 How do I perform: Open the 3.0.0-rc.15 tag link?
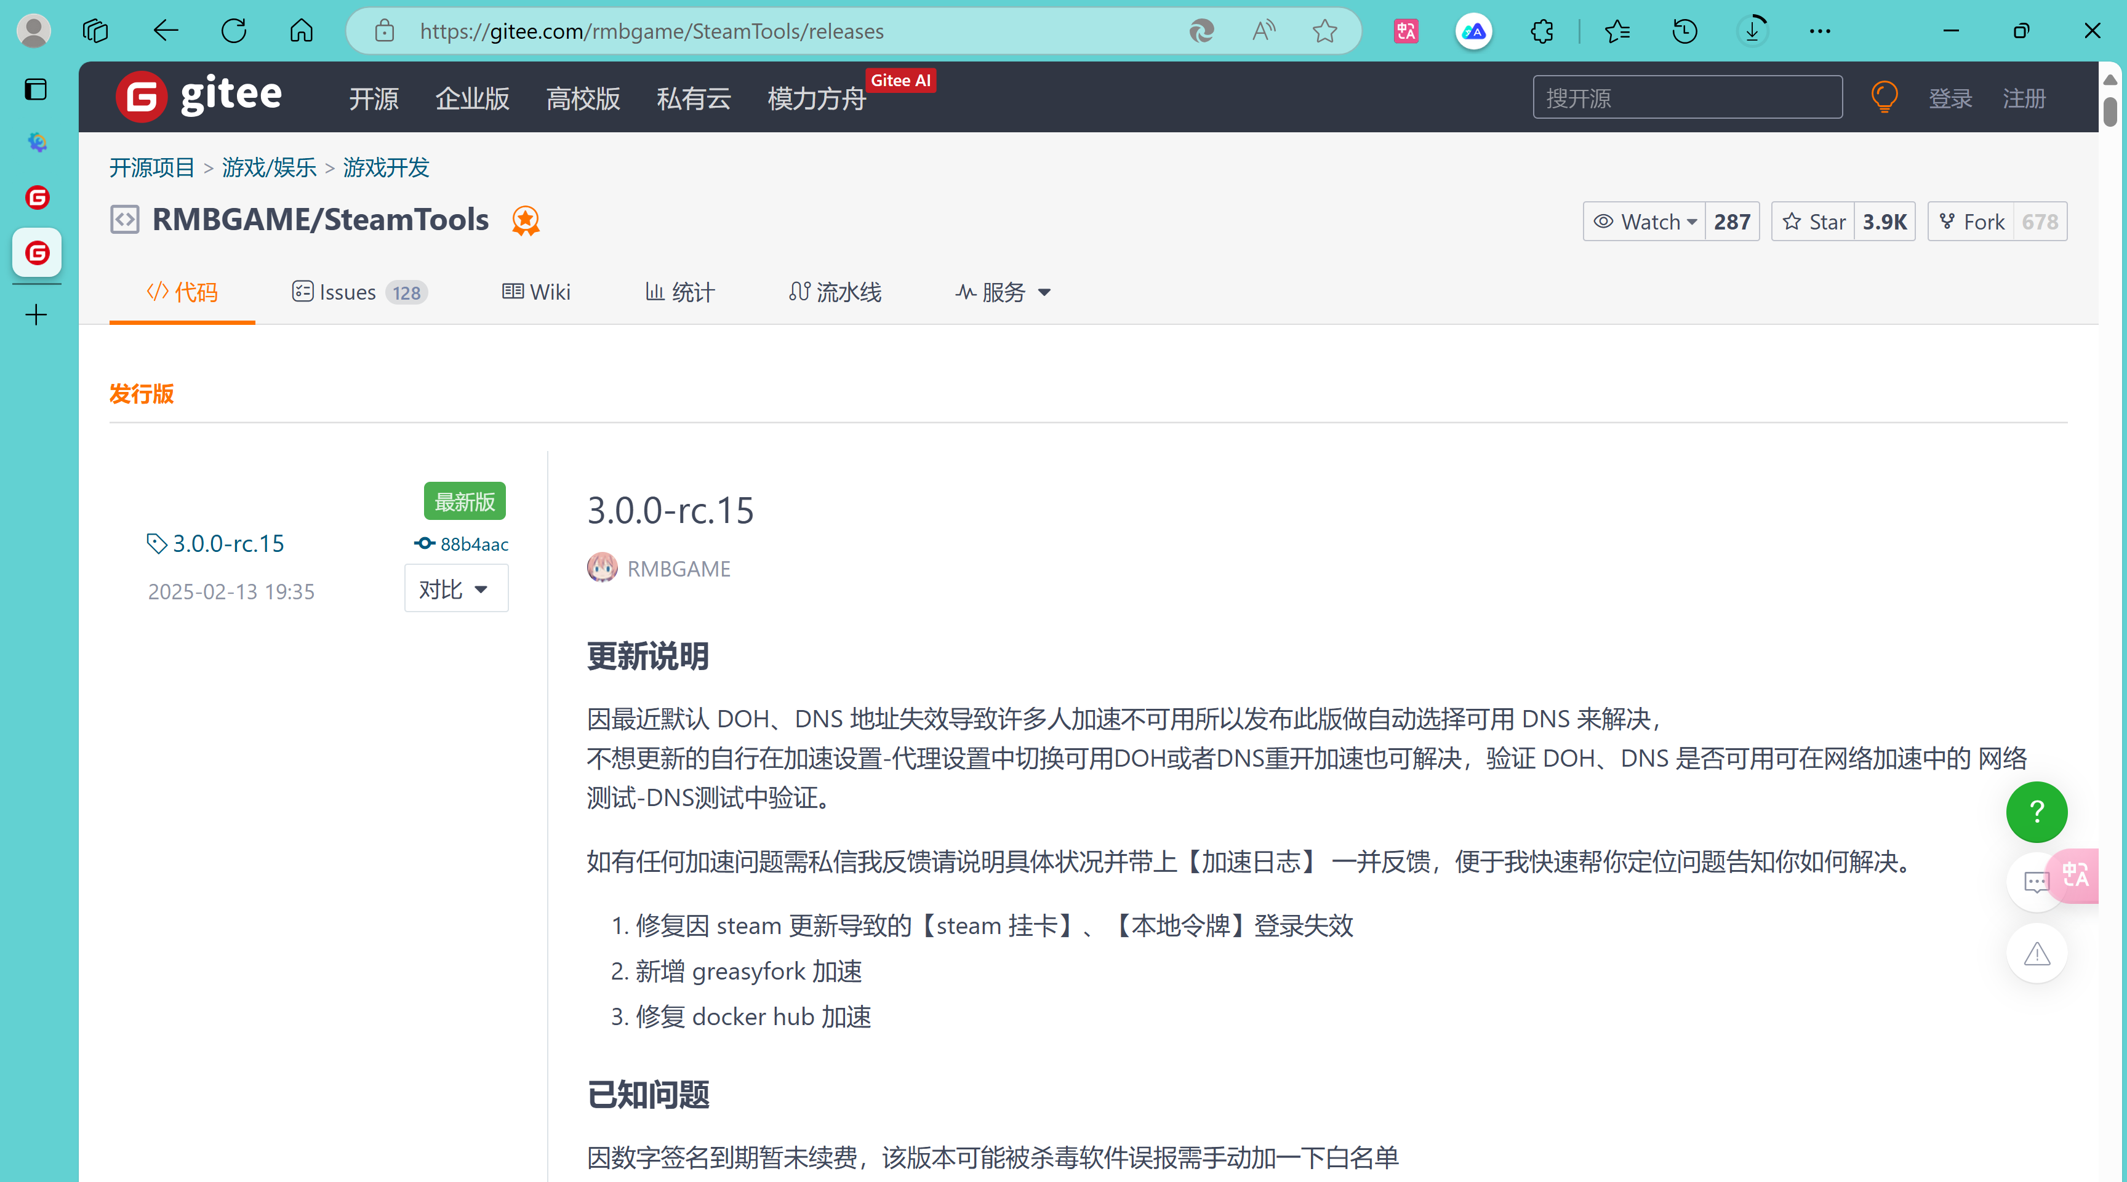pos(215,543)
